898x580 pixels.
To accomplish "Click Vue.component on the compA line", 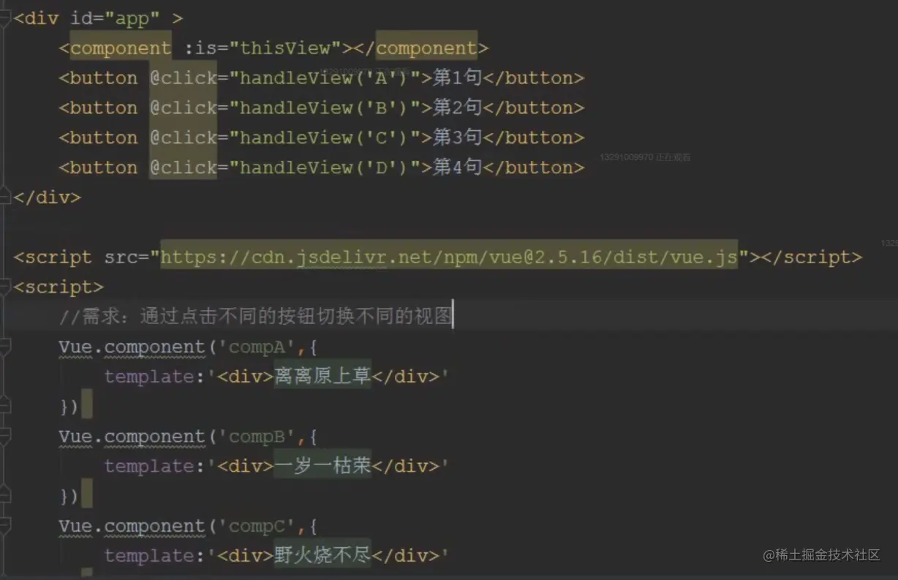I will 132,347.
